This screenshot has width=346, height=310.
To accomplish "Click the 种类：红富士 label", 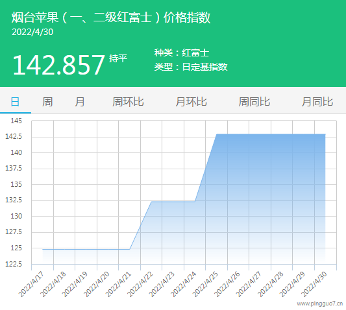I will (x=182, y=53).
